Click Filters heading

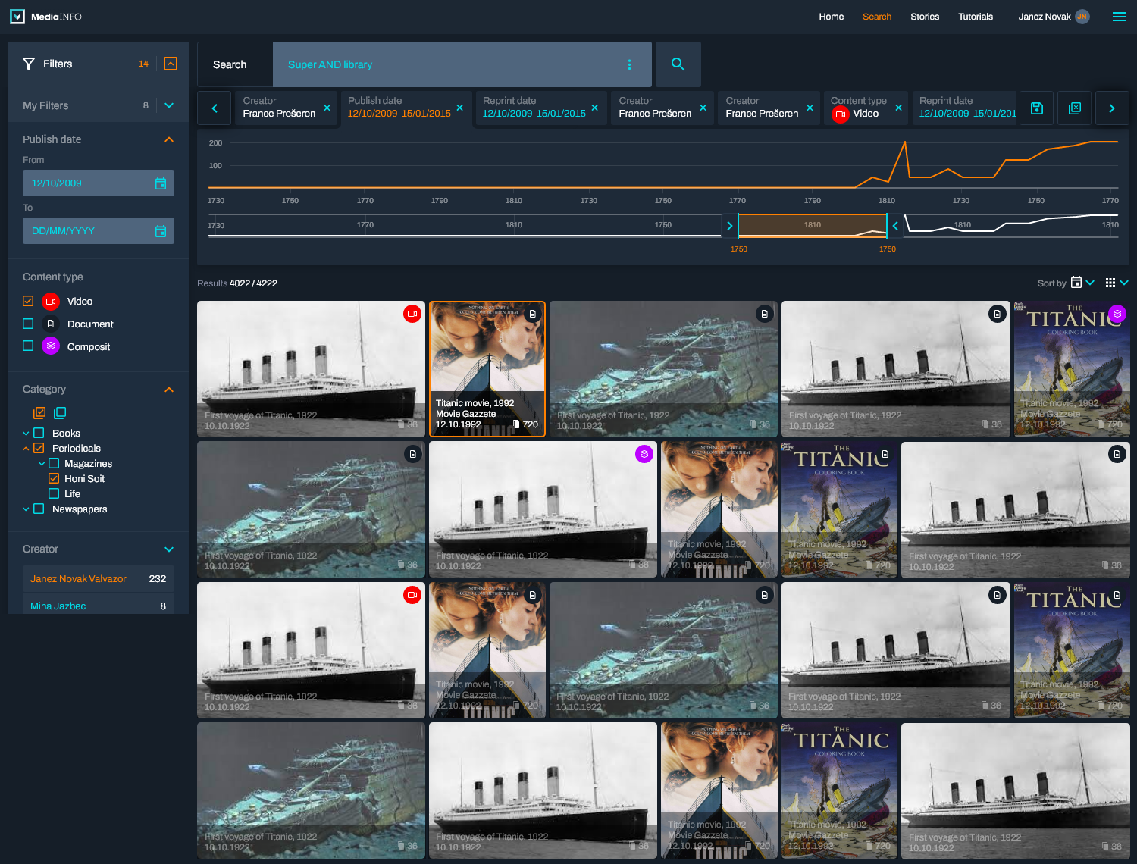(x=58, y=64)
